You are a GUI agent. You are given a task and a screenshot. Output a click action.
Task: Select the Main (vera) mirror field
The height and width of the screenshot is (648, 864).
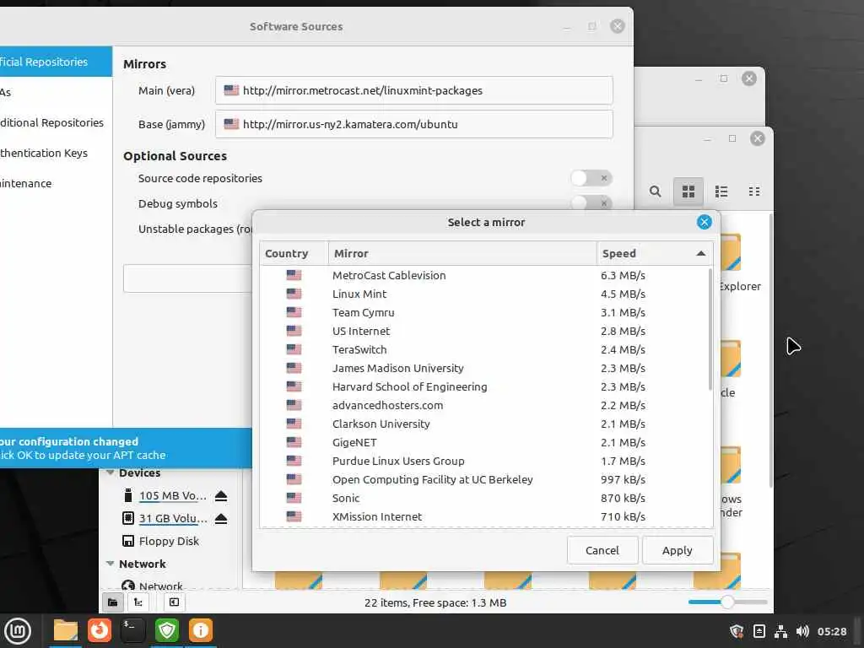coord(413,90)
